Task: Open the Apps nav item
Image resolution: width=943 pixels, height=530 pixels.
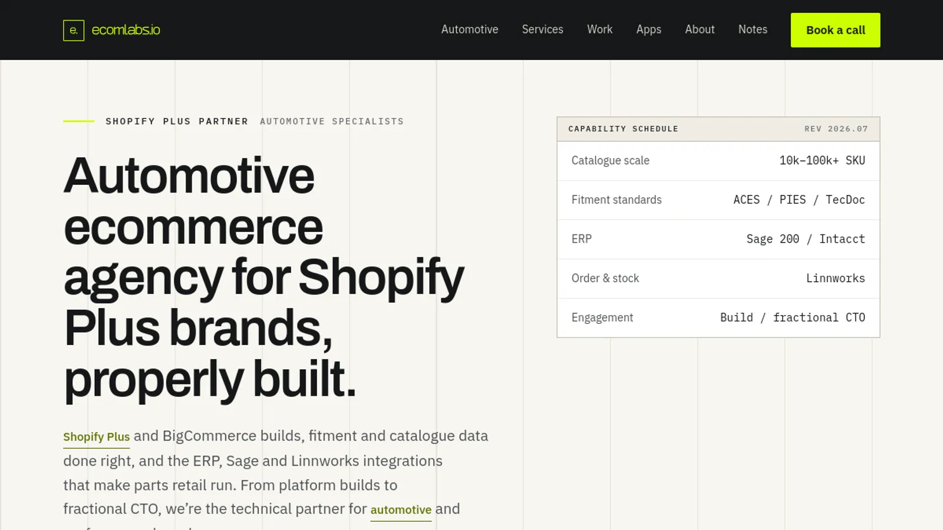Action: [649, 29]
